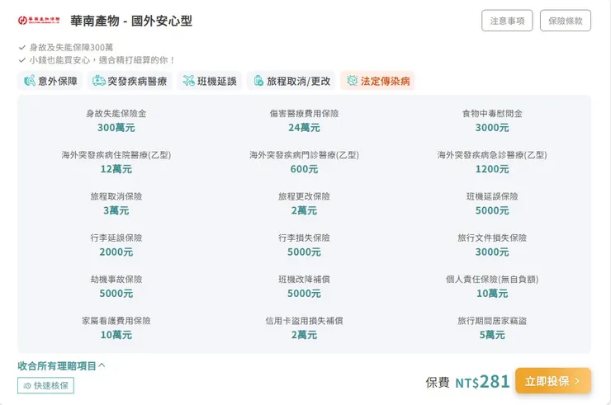Click the 身故失能保險金 label
This screenshot has height=405, width=611.
coord(116,113)
